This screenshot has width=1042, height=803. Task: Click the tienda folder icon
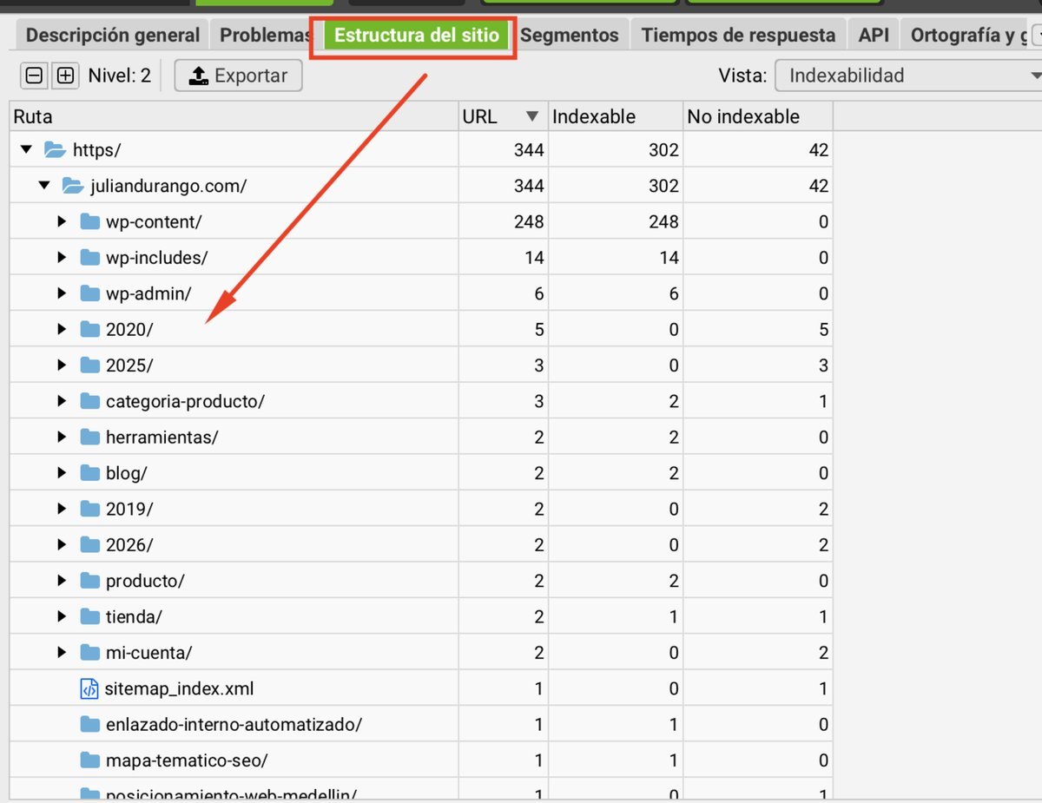pyautogui.click(x=89, y=616)
